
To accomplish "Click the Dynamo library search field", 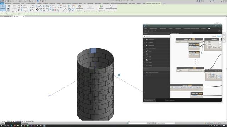I will coord(157,36).
